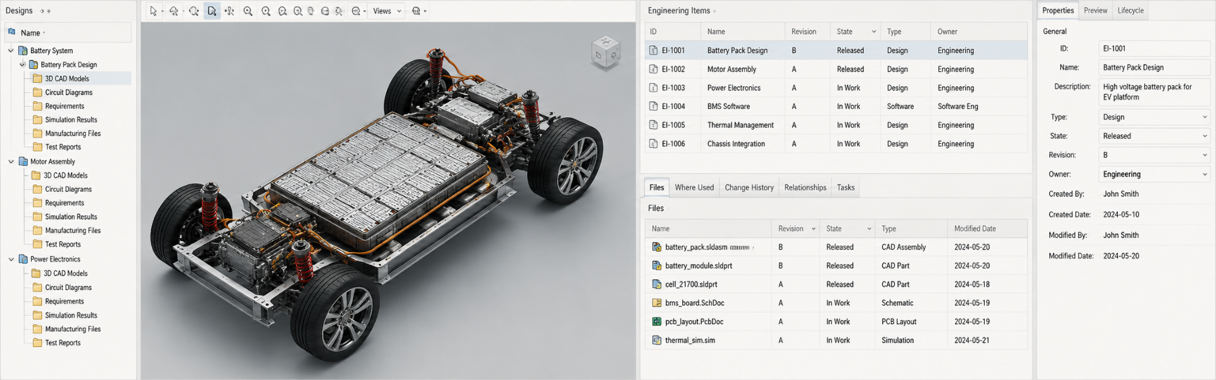Screen dimensions: 1216x380
Task: Select the Thermal Management engineering item
Action: click(x=836, y=125)
